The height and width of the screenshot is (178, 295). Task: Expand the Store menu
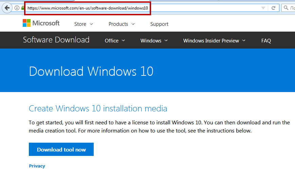click(x=84, y=24)
